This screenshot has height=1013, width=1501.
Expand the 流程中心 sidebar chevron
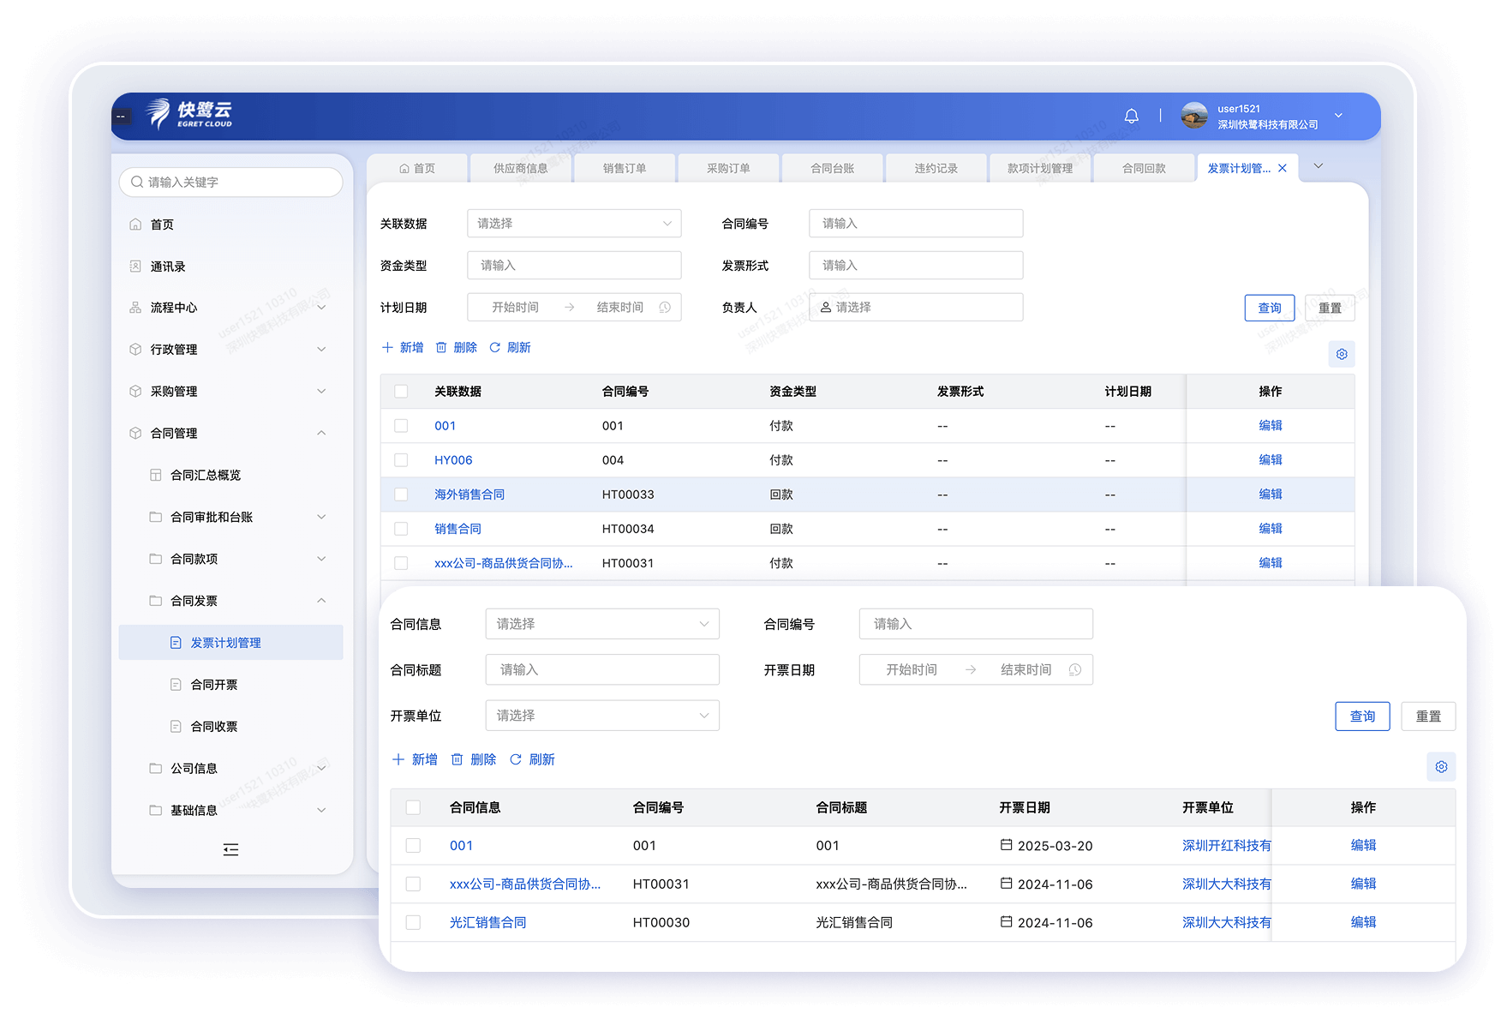[x=321, y=308]
